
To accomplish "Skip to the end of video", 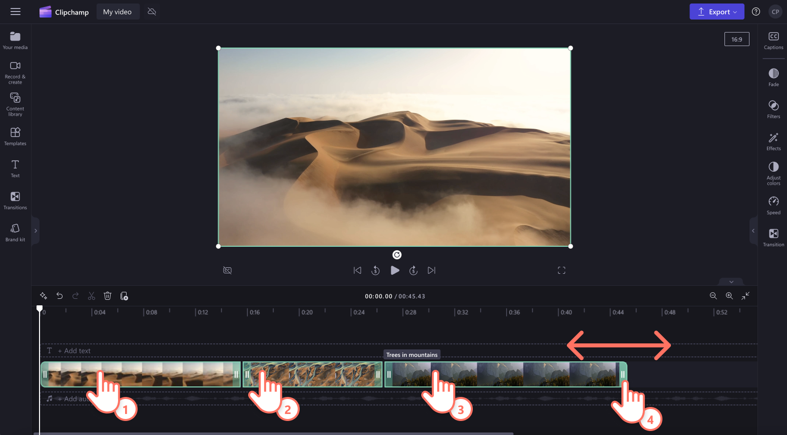I will pos(432,270).
